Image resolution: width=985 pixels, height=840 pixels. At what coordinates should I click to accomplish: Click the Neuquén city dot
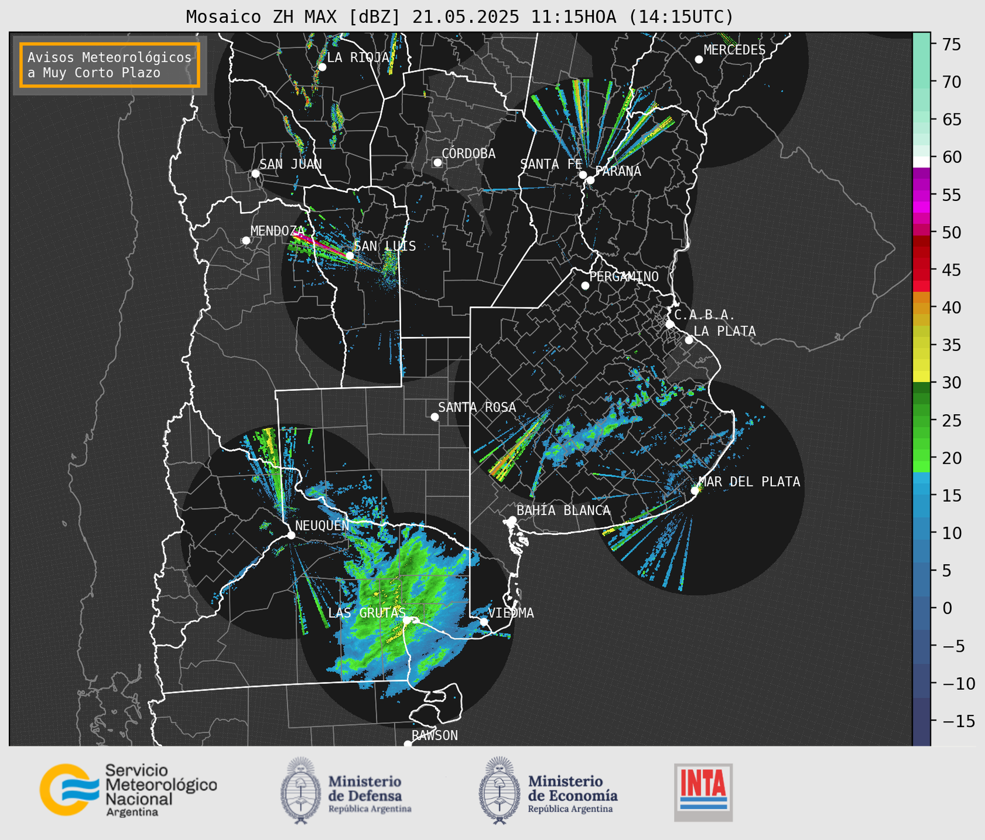[291, 535]
